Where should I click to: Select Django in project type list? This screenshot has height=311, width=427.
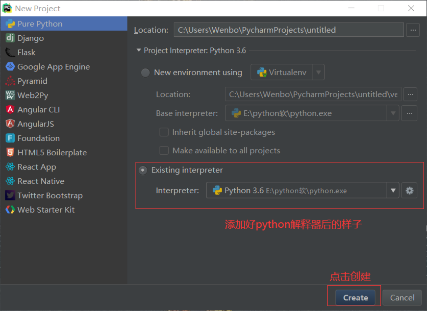pos(64,38)
